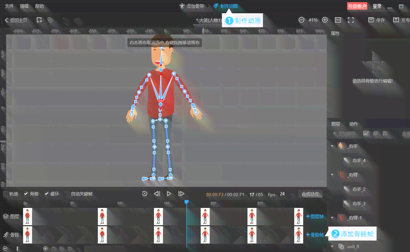Click the unit_0 group icon

click(x=341, y=246)
